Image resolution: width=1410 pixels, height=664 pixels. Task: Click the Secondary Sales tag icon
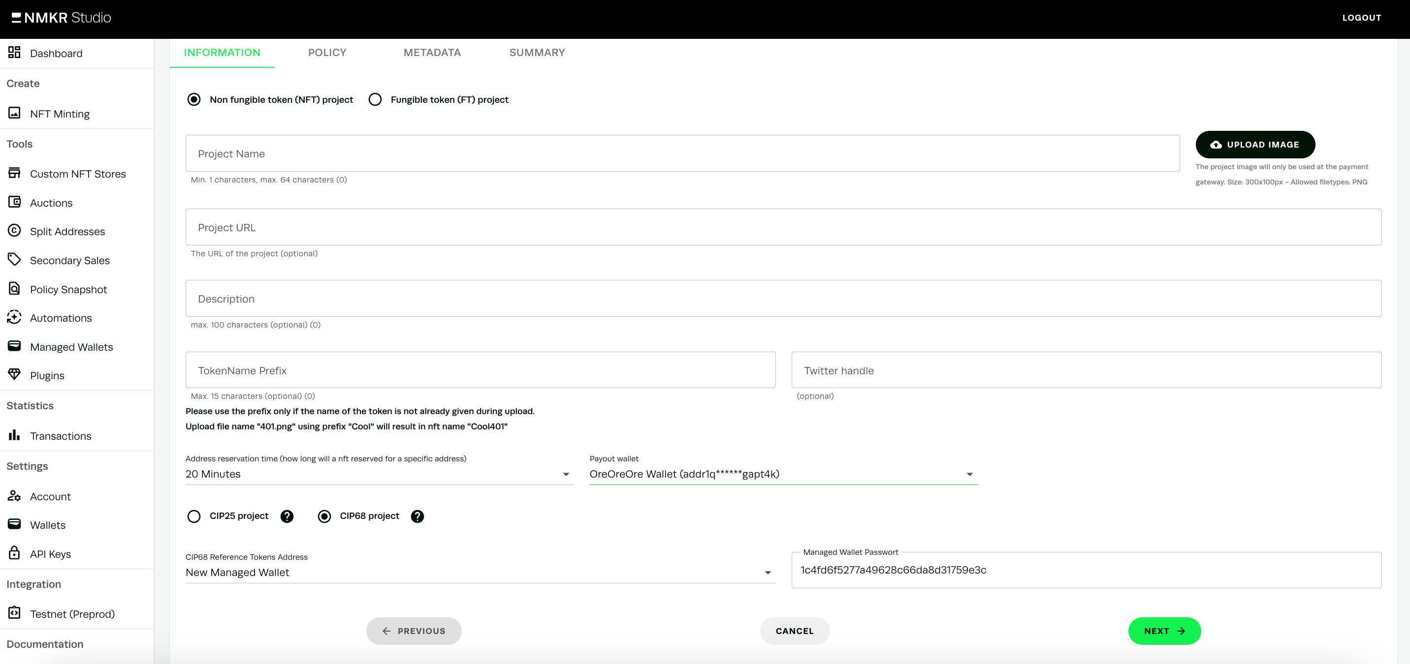coord(14,260)
